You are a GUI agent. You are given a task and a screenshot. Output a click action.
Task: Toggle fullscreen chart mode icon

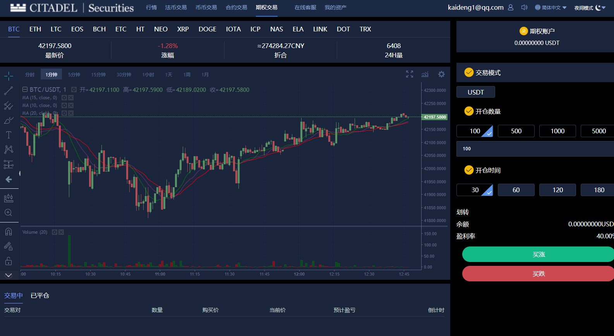pyautogui.click(x=410, y=74)
